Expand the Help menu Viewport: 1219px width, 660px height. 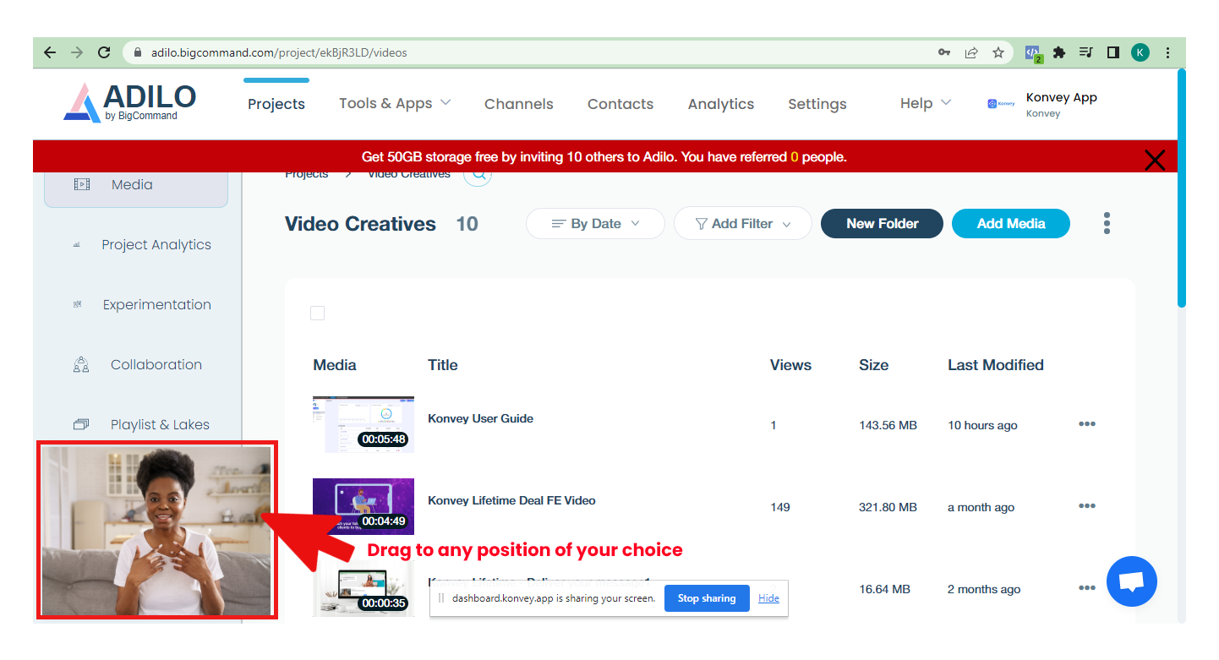tap(926, 103)
